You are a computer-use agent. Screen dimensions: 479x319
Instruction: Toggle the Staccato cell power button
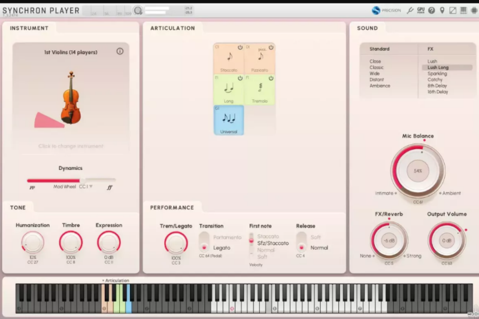pyautogui.click(x=240, y=47)
